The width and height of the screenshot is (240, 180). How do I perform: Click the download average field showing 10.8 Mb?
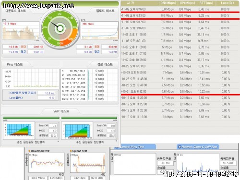(11, 52)
